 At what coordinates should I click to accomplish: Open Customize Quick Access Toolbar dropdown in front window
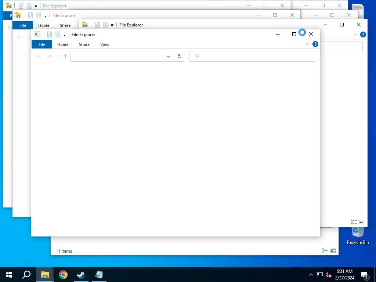coord(64,35)
